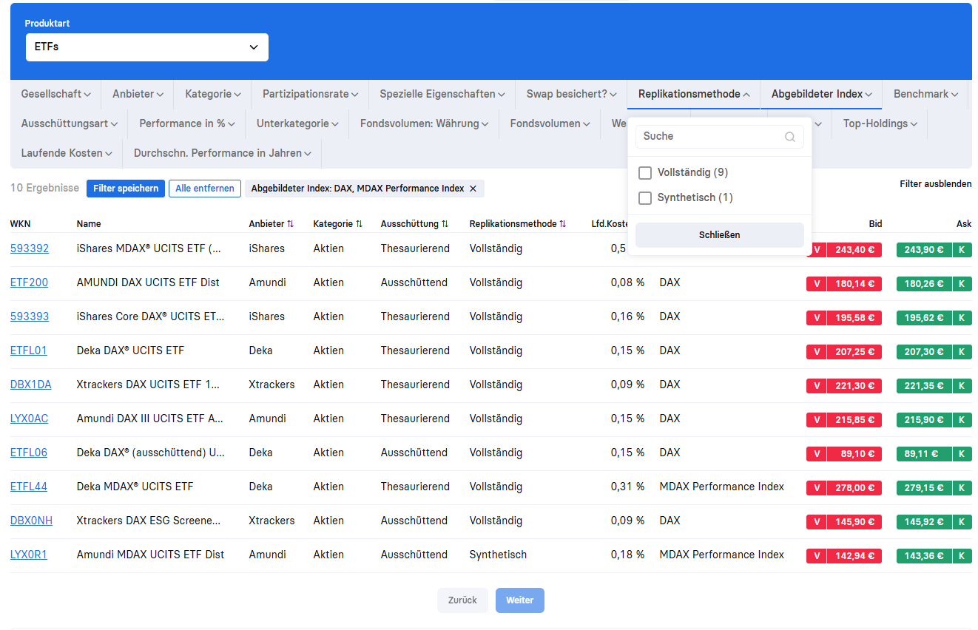The width and height of the screenshot is (978, 630).
Task: Click the sort arrows beside Replikationsmethode column
Action: point(562,224)
